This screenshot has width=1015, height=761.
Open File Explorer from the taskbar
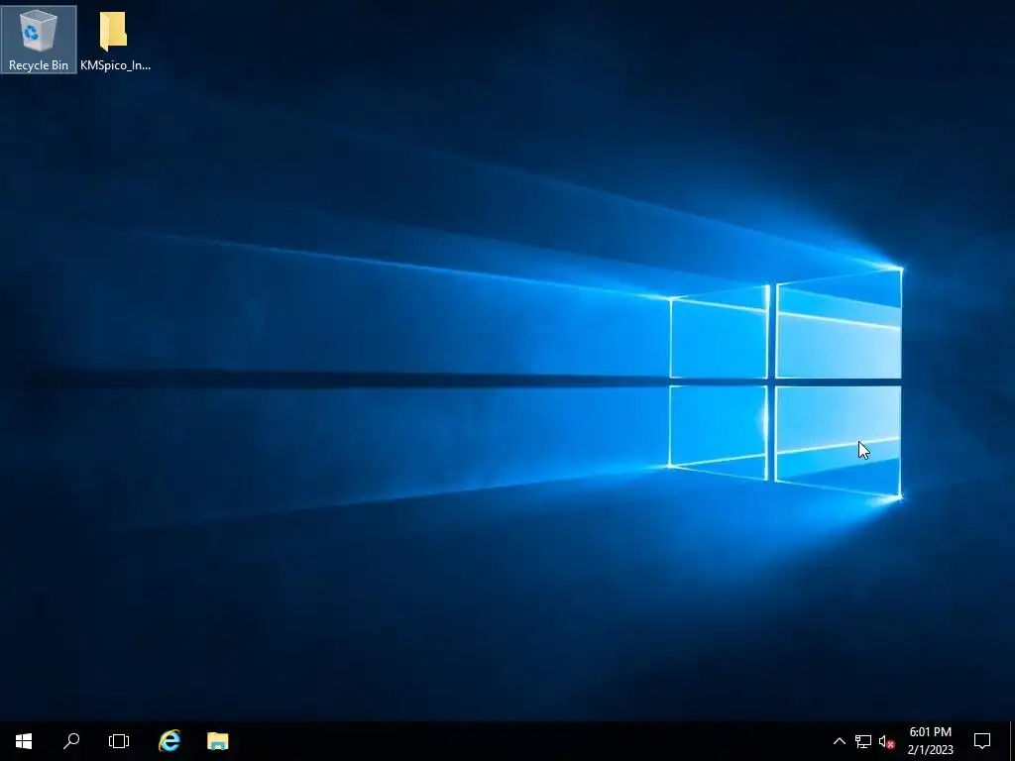217,741
